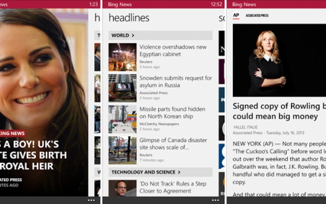Image resolution: width=326 pixels, height=204 pixels.
Task: Tap the Canada disaster site thumbnail
Action: (x=122, y=150)
